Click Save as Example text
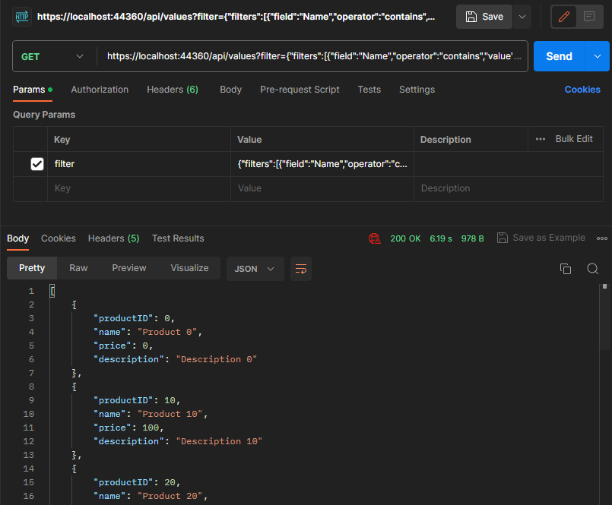 [549, 238]
